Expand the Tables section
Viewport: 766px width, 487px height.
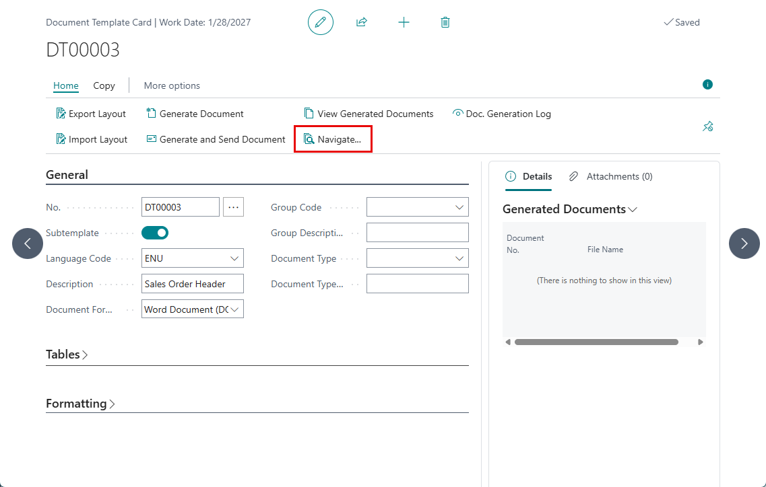click(67, 354)
